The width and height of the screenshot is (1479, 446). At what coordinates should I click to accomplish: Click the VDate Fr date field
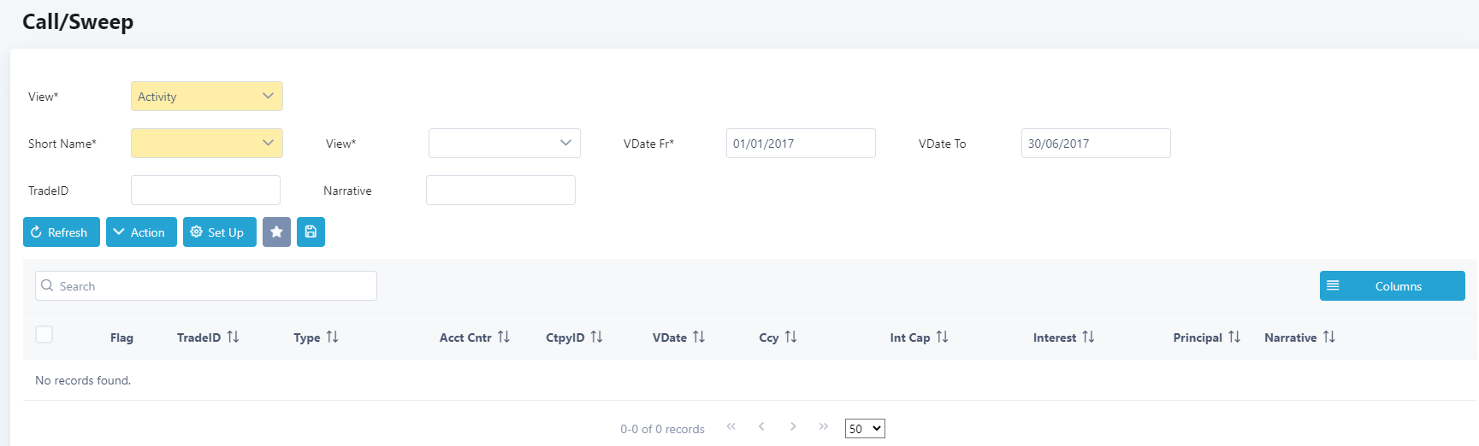[800, 144]
